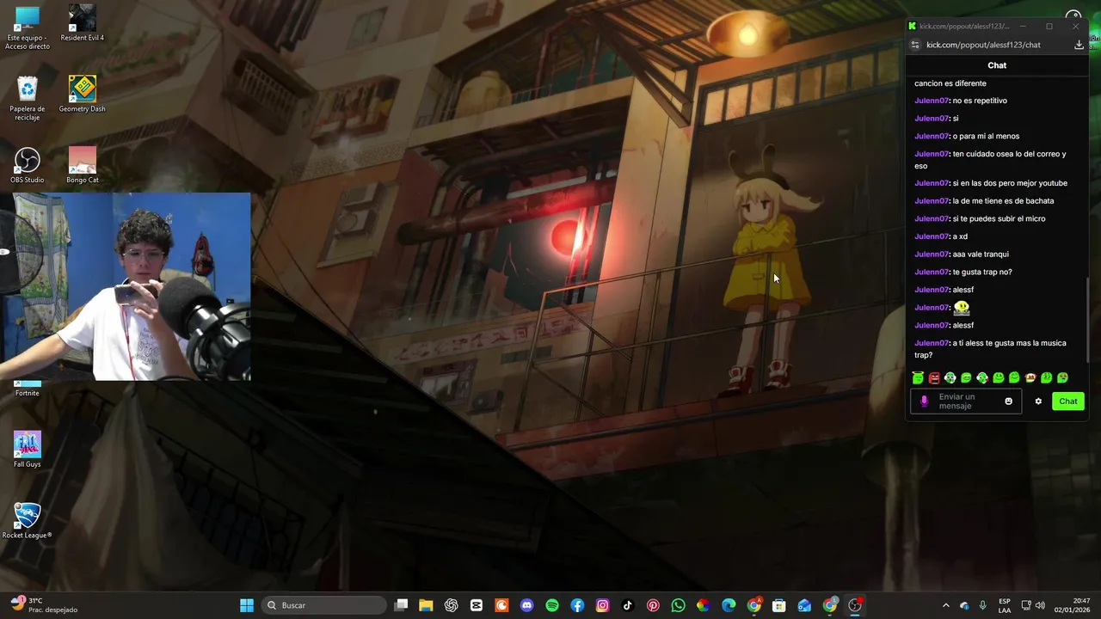This screenshot has height=619, width=1101.
Task: Launch ChatGPT from the taskbar
Action: tap(452, 605)
